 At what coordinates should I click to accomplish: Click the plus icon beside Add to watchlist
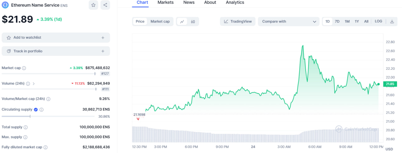[x=103, y=38]
